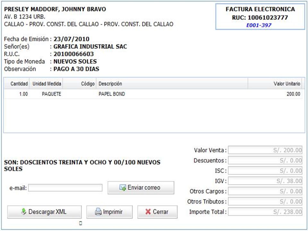Click the IGV amount field

pyautogui.click(x=265, y=181)
